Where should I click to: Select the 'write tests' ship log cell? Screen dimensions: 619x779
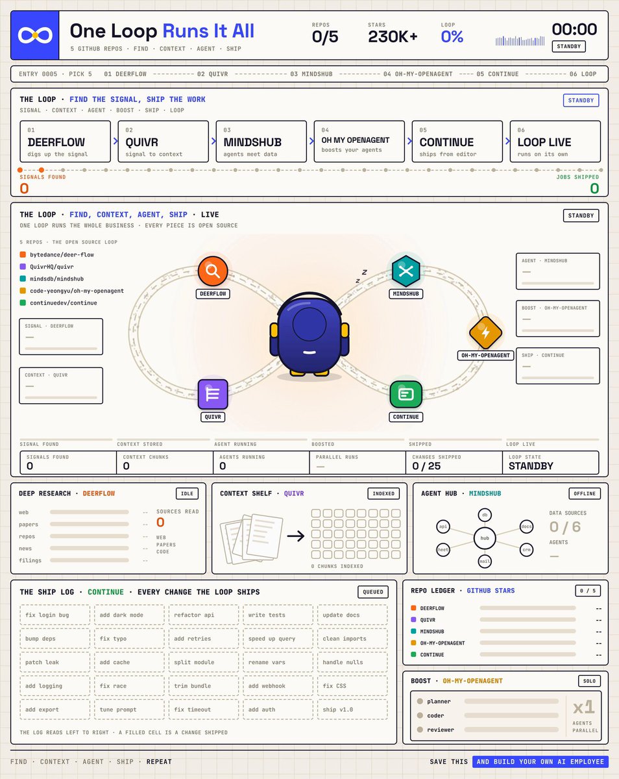278,615
